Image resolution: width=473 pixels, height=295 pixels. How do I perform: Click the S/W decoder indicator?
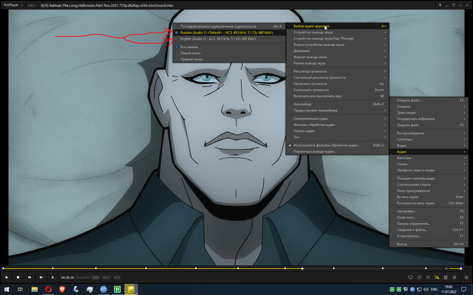[95, 278]
